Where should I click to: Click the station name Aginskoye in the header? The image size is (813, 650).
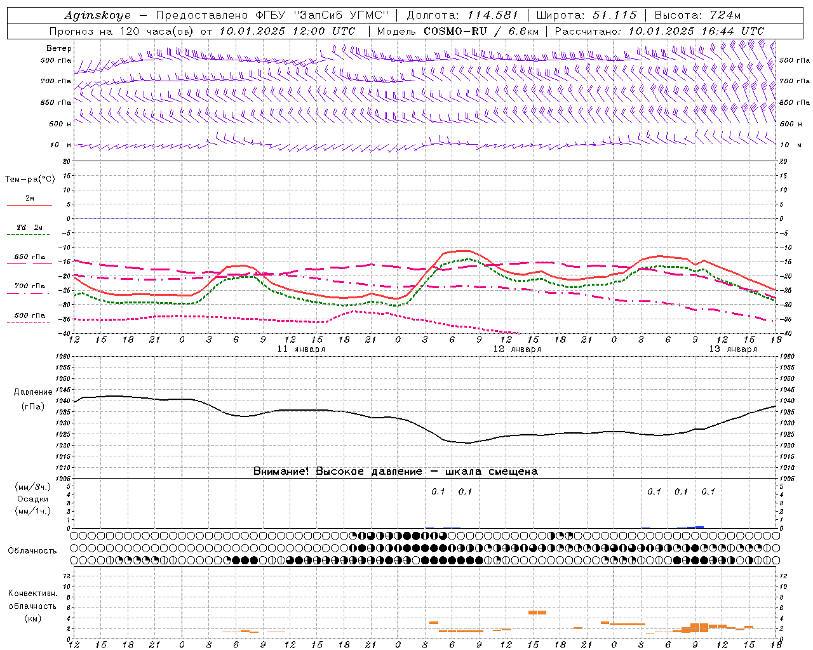(98, 15)
